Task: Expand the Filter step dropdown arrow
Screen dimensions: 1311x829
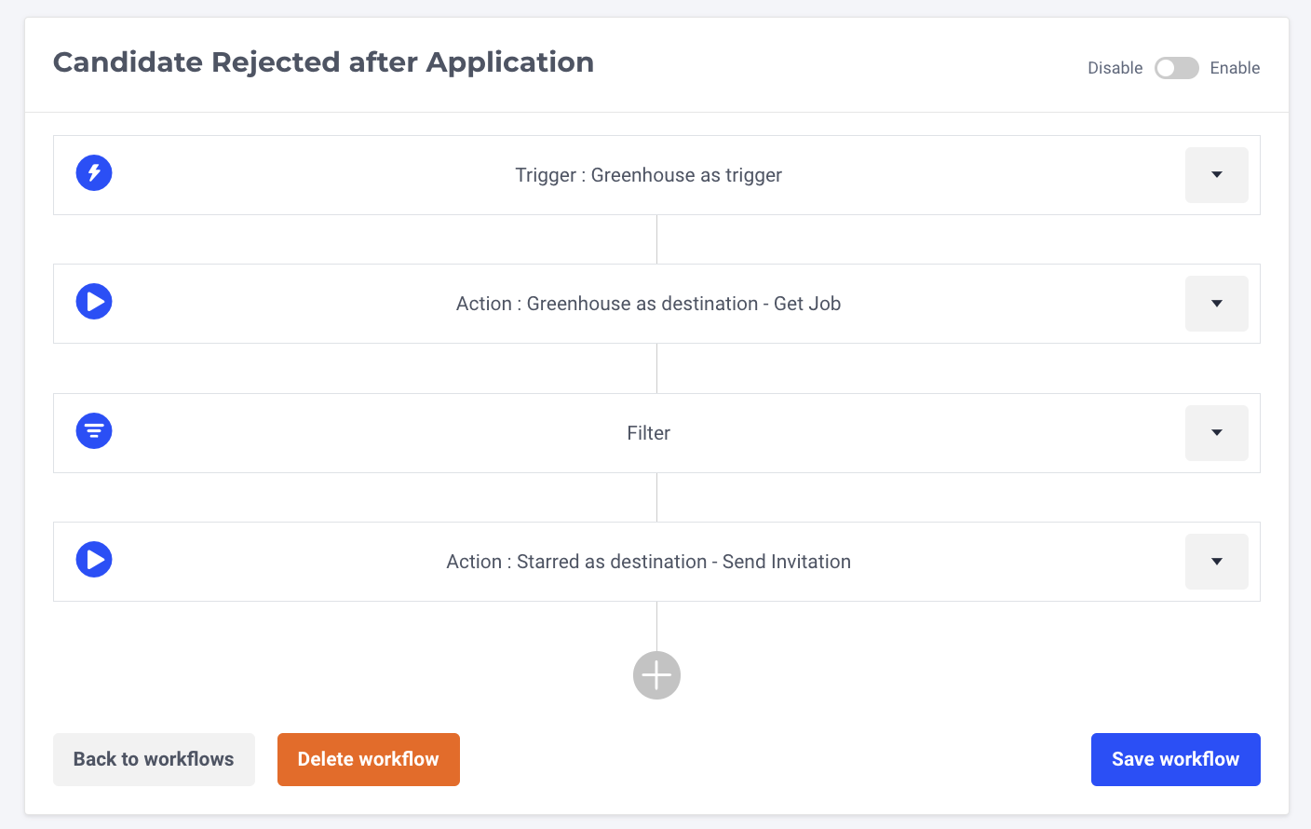Action: [1216, 433]
